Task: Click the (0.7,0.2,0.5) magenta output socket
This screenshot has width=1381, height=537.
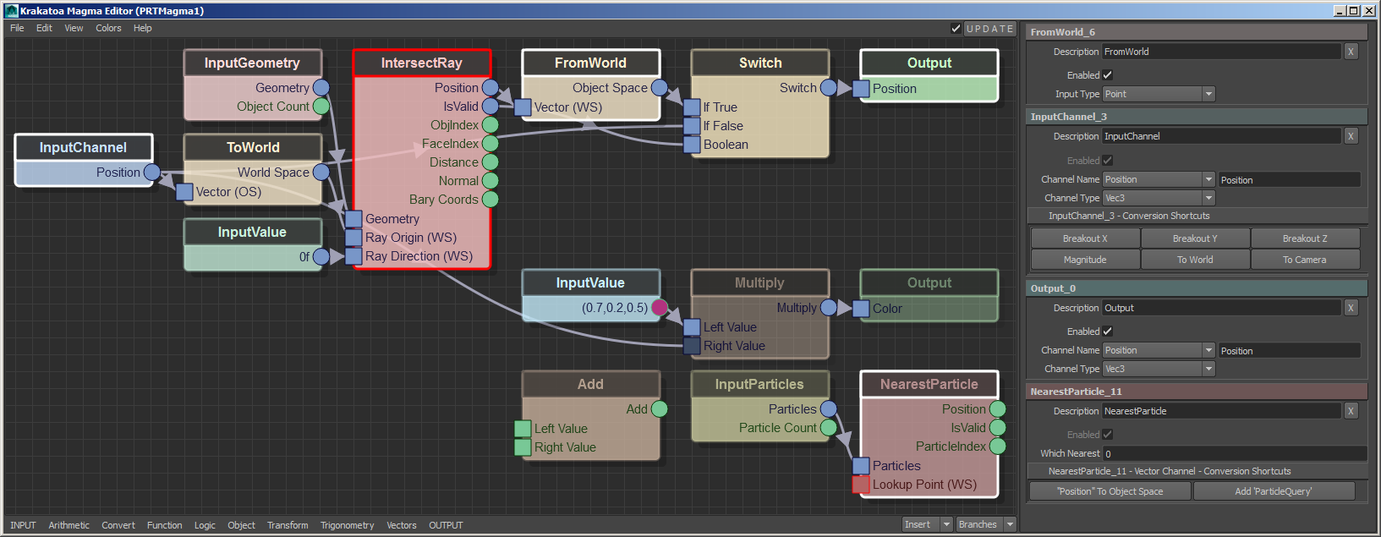Action: (x=660, y=308)
